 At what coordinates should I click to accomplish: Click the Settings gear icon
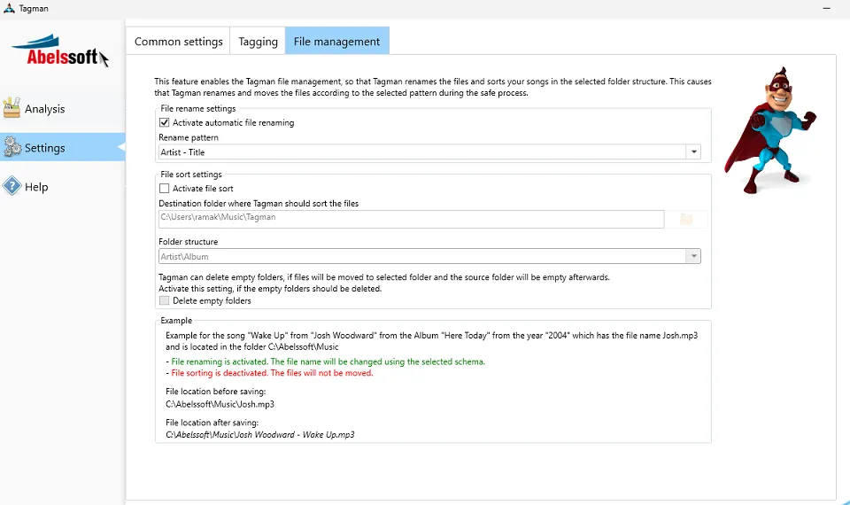point(12,147)
